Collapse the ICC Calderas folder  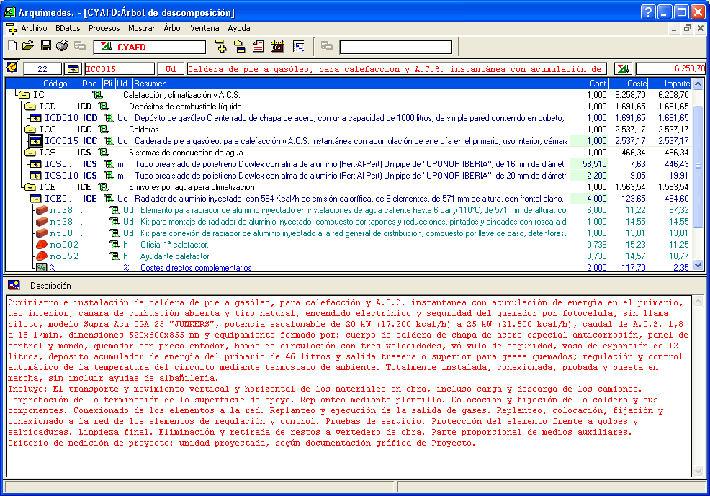pyautogui.click(x=30, y=130)
